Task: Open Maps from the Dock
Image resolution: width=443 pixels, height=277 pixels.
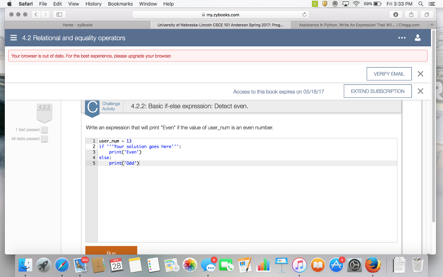Action: 171,265
